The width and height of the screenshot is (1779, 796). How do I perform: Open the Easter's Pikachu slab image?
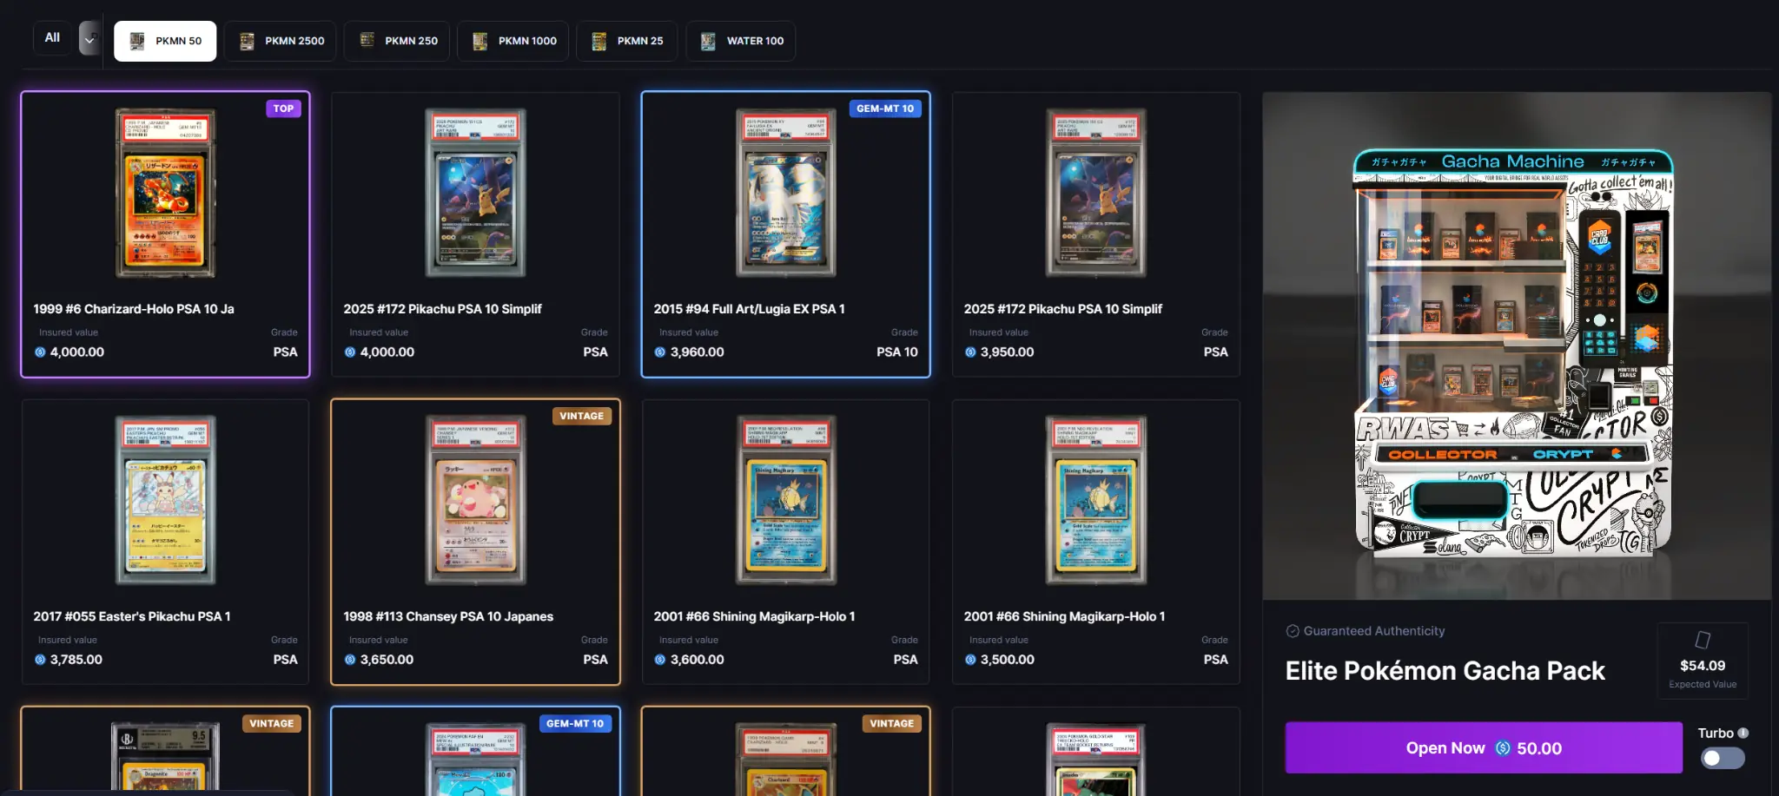click(166, 500)
